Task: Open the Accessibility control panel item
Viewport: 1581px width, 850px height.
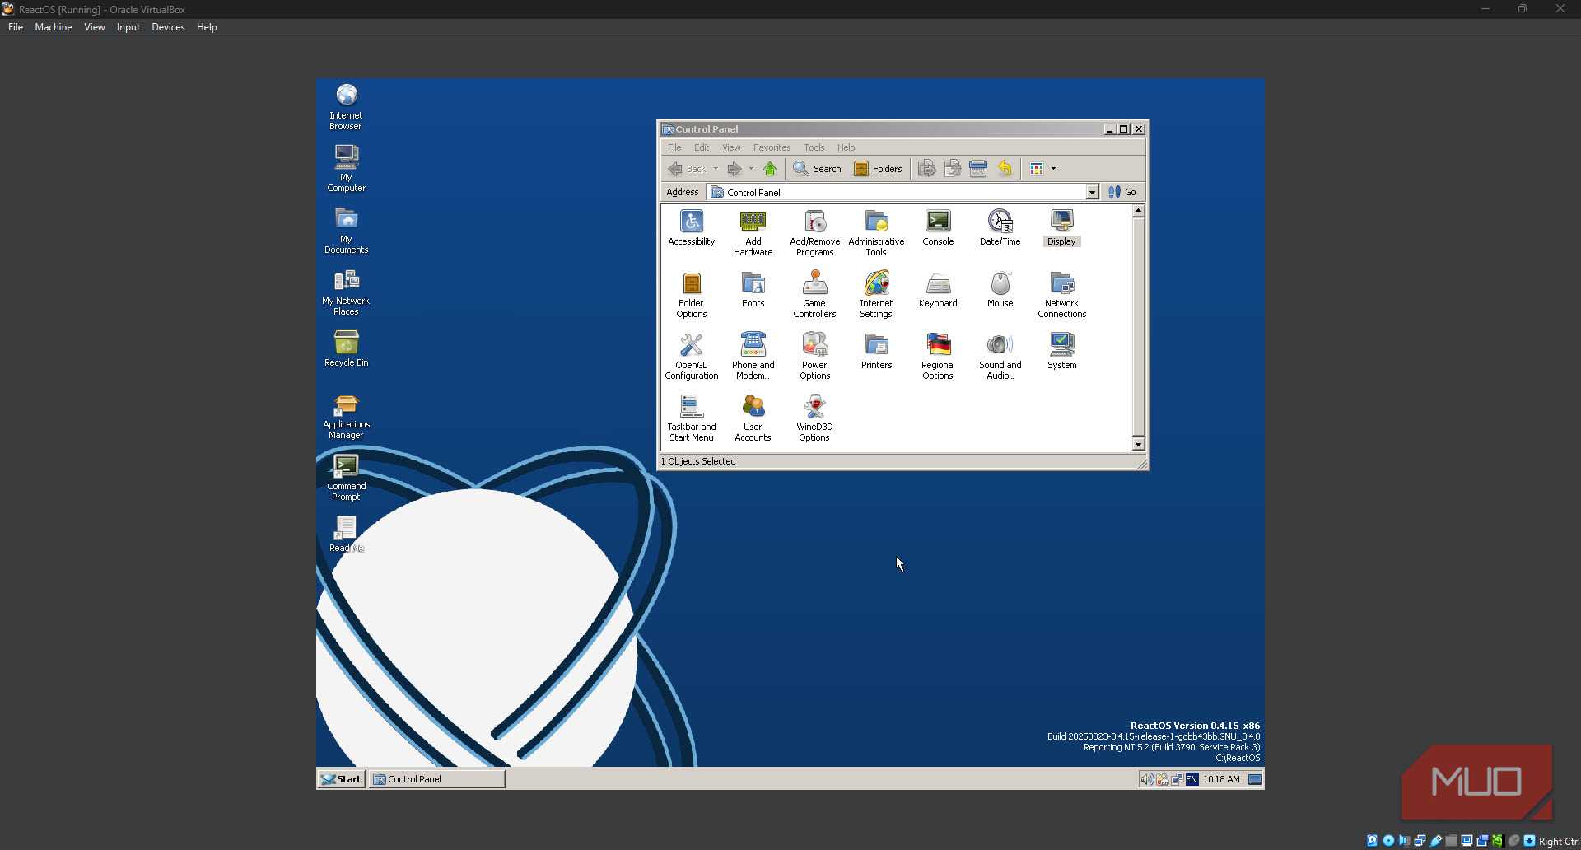Action: pos(691,228)
